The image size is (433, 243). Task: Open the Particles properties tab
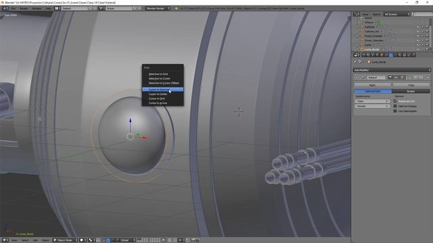tap(409, 55)
